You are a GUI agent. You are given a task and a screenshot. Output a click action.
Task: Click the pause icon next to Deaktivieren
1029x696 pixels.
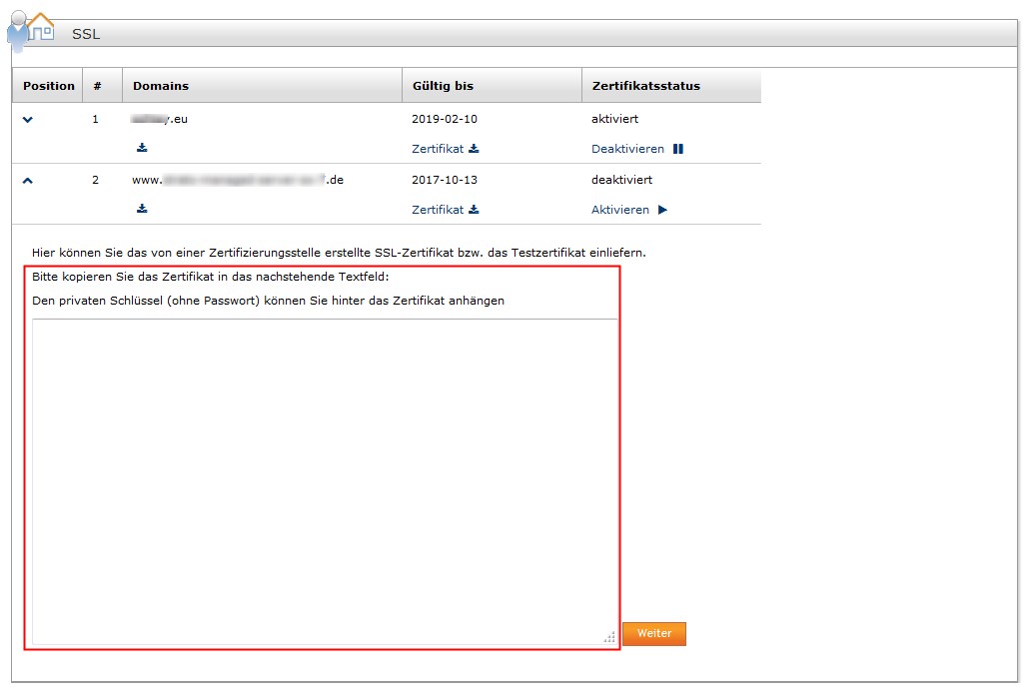pyautogui.click(x=678, y=149)
